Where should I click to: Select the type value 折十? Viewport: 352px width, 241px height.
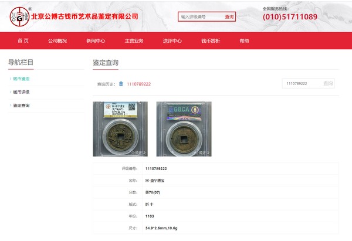(x=149, y=204)
